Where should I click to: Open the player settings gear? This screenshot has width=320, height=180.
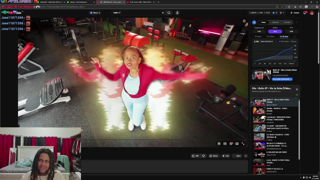pyautogui.click(x=231, y=144)
